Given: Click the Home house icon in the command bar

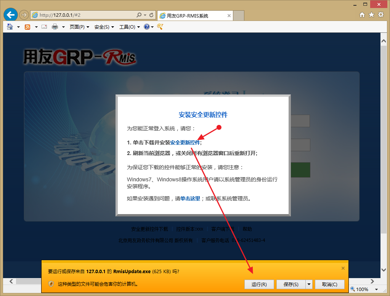Looking at the screenshot, I should point(10,27).
